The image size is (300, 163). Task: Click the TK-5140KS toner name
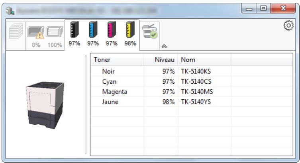[x=196, y=71]
